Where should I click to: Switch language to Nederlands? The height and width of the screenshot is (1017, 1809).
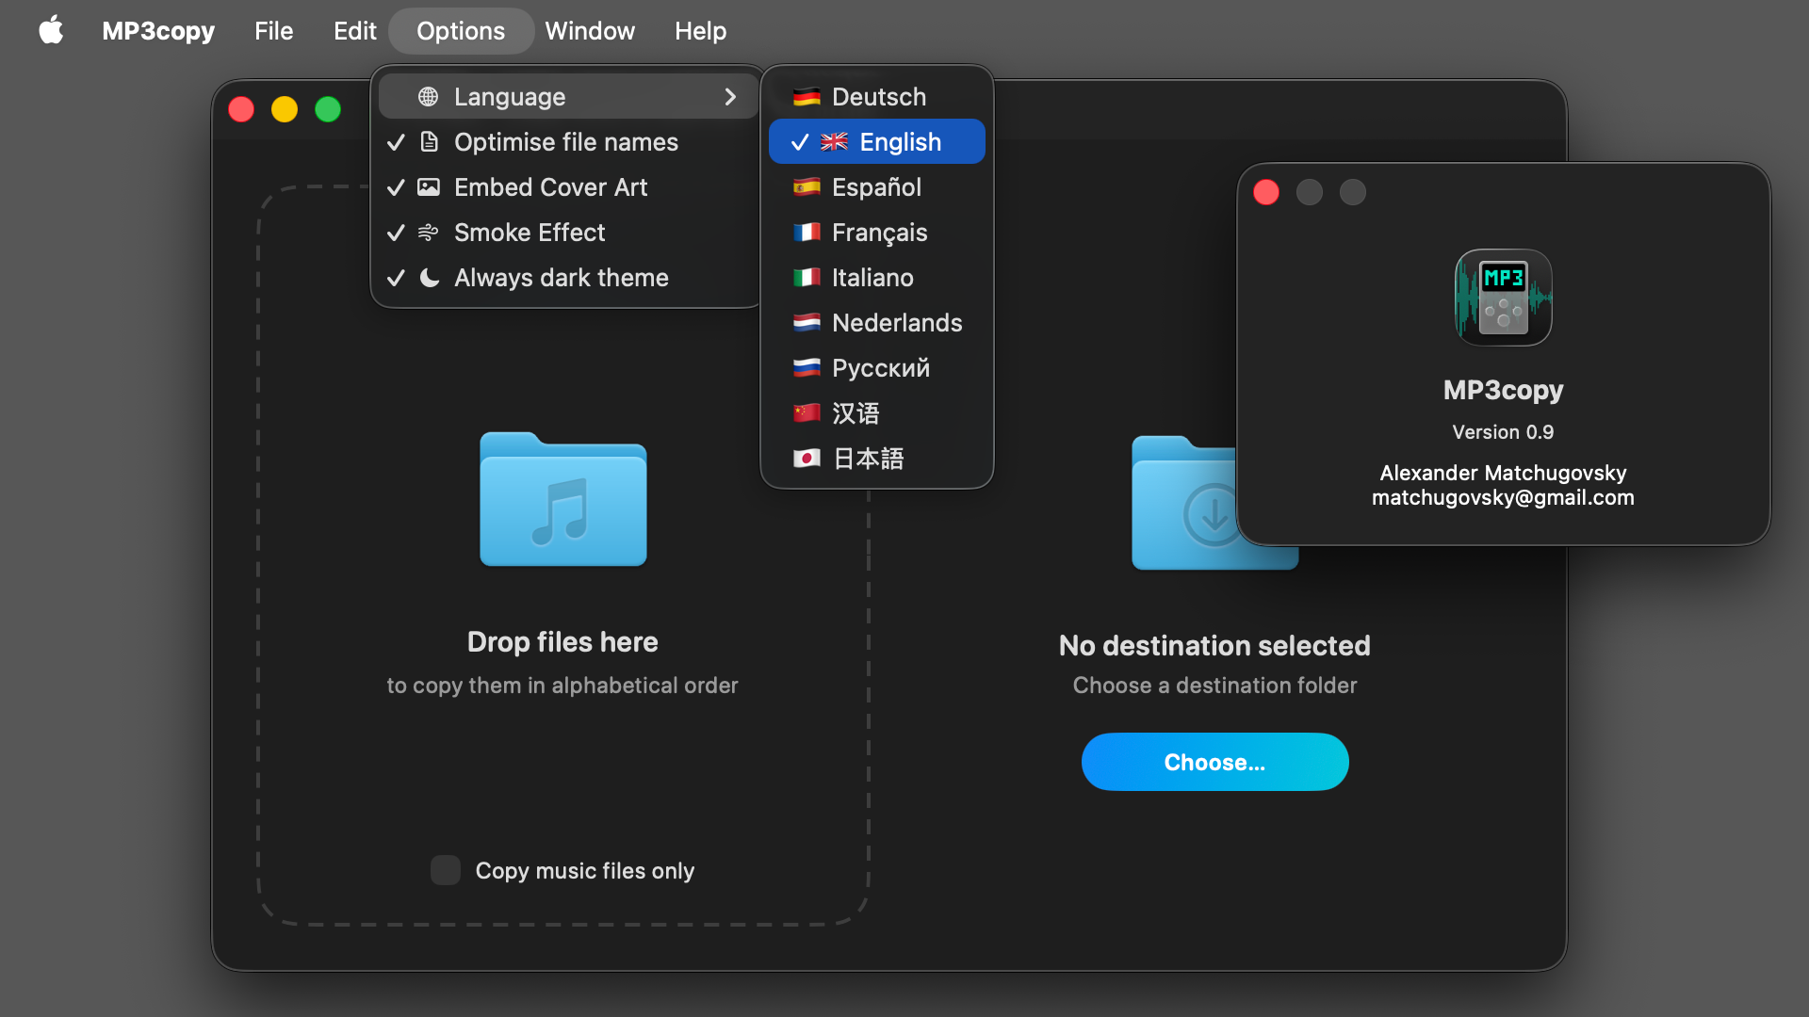877,323
